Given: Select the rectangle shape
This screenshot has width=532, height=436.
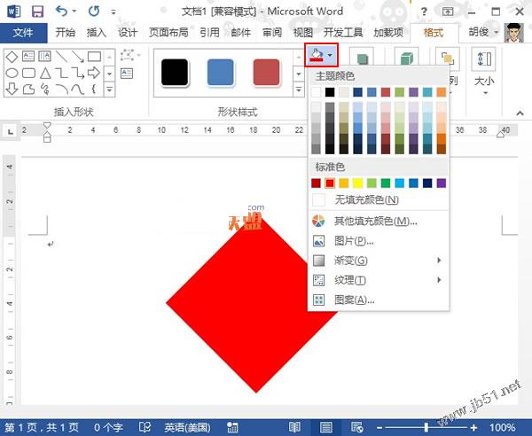Looking at the screenshot, I should click(x=94, y=57).
